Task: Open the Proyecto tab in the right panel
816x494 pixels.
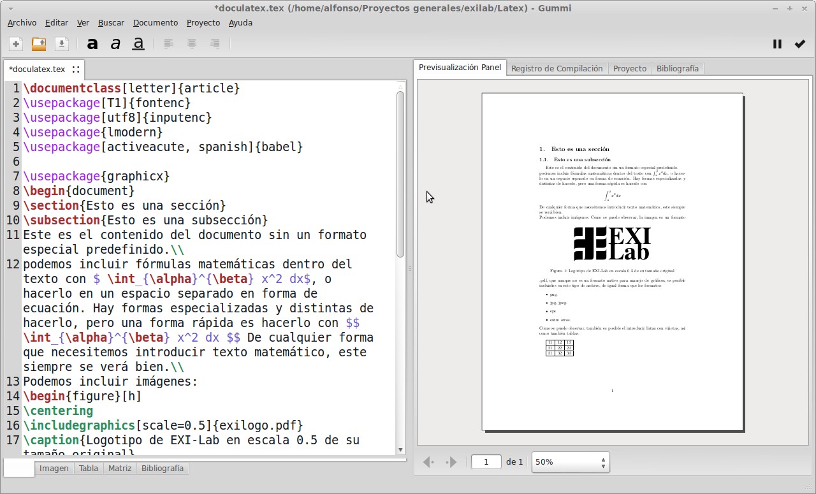Action: (x=630, y=68)
